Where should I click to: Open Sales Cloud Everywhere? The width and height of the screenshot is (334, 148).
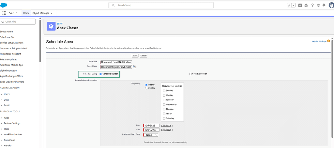pyautogui.click(x=12, y=82)
